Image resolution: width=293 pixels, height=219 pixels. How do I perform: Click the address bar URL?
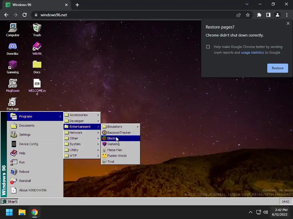pos(54,15)
